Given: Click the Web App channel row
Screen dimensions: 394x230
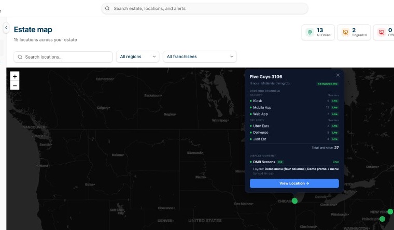Looking at the screenshot, I should pos(294,114).
